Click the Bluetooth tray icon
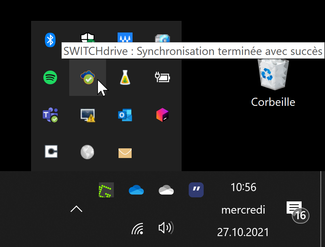 point(50,40)
